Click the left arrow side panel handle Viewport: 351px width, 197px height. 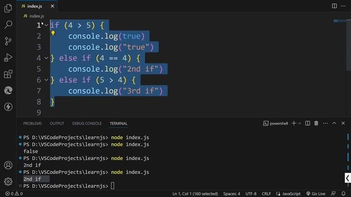click(x=348, y=178)
